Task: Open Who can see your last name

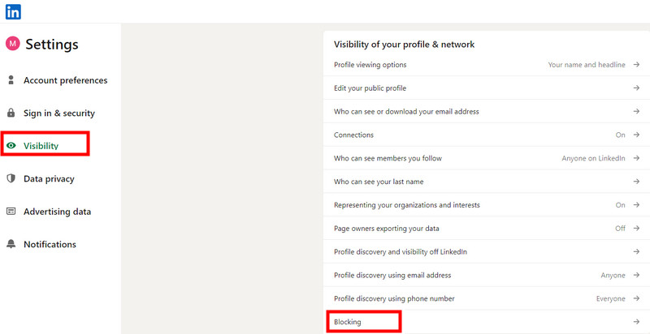Action: (379, 182)
